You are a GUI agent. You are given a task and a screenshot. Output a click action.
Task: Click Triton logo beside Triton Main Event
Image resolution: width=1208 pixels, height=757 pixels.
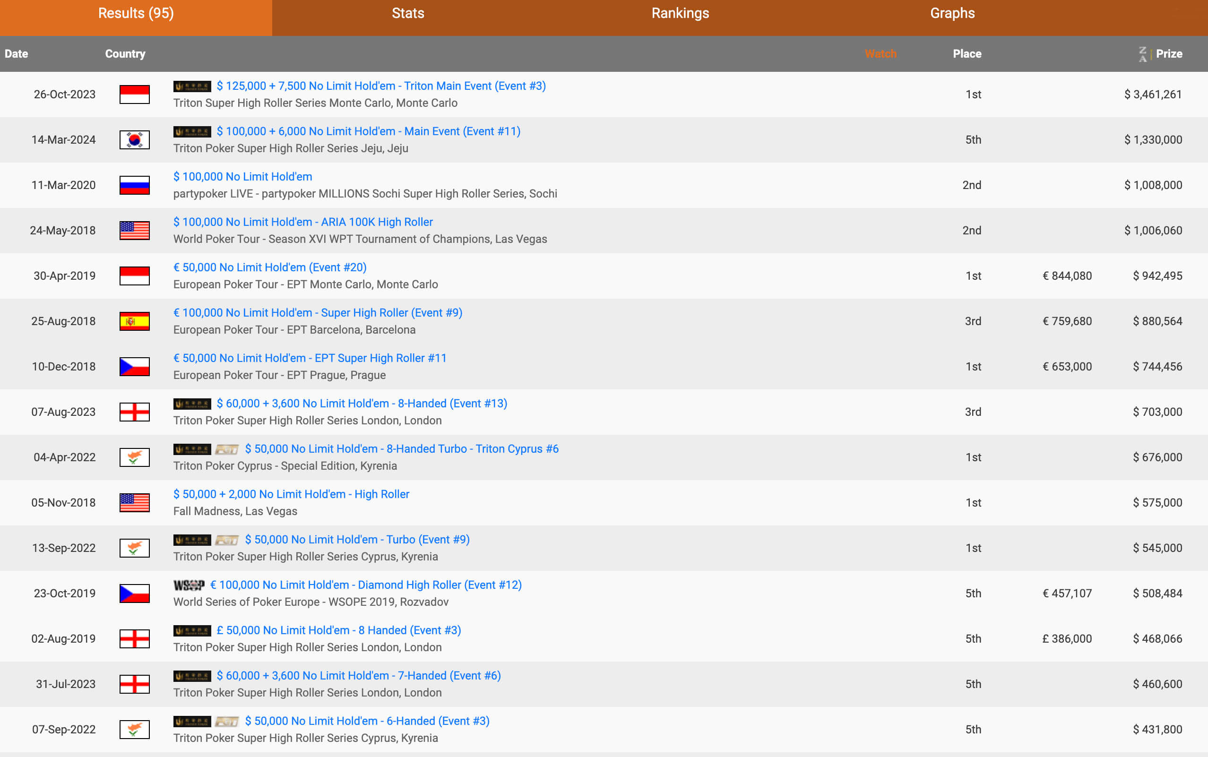pos(192,86)
